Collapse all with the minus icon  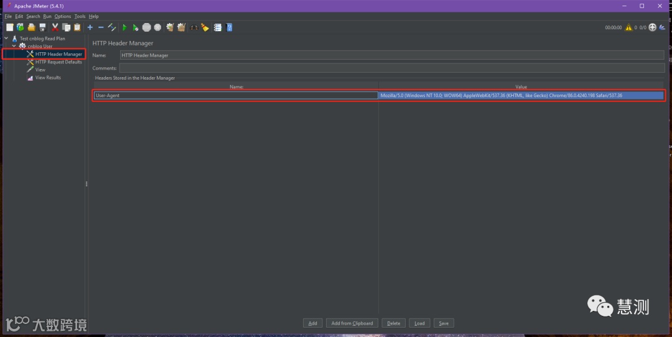(101, 27)
